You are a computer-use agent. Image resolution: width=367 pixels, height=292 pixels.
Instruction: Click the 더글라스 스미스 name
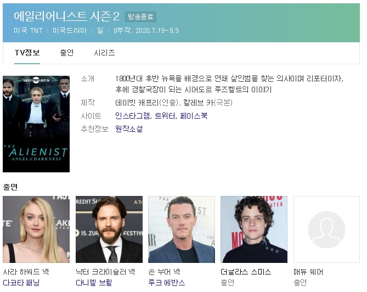[x=246, y=272]
